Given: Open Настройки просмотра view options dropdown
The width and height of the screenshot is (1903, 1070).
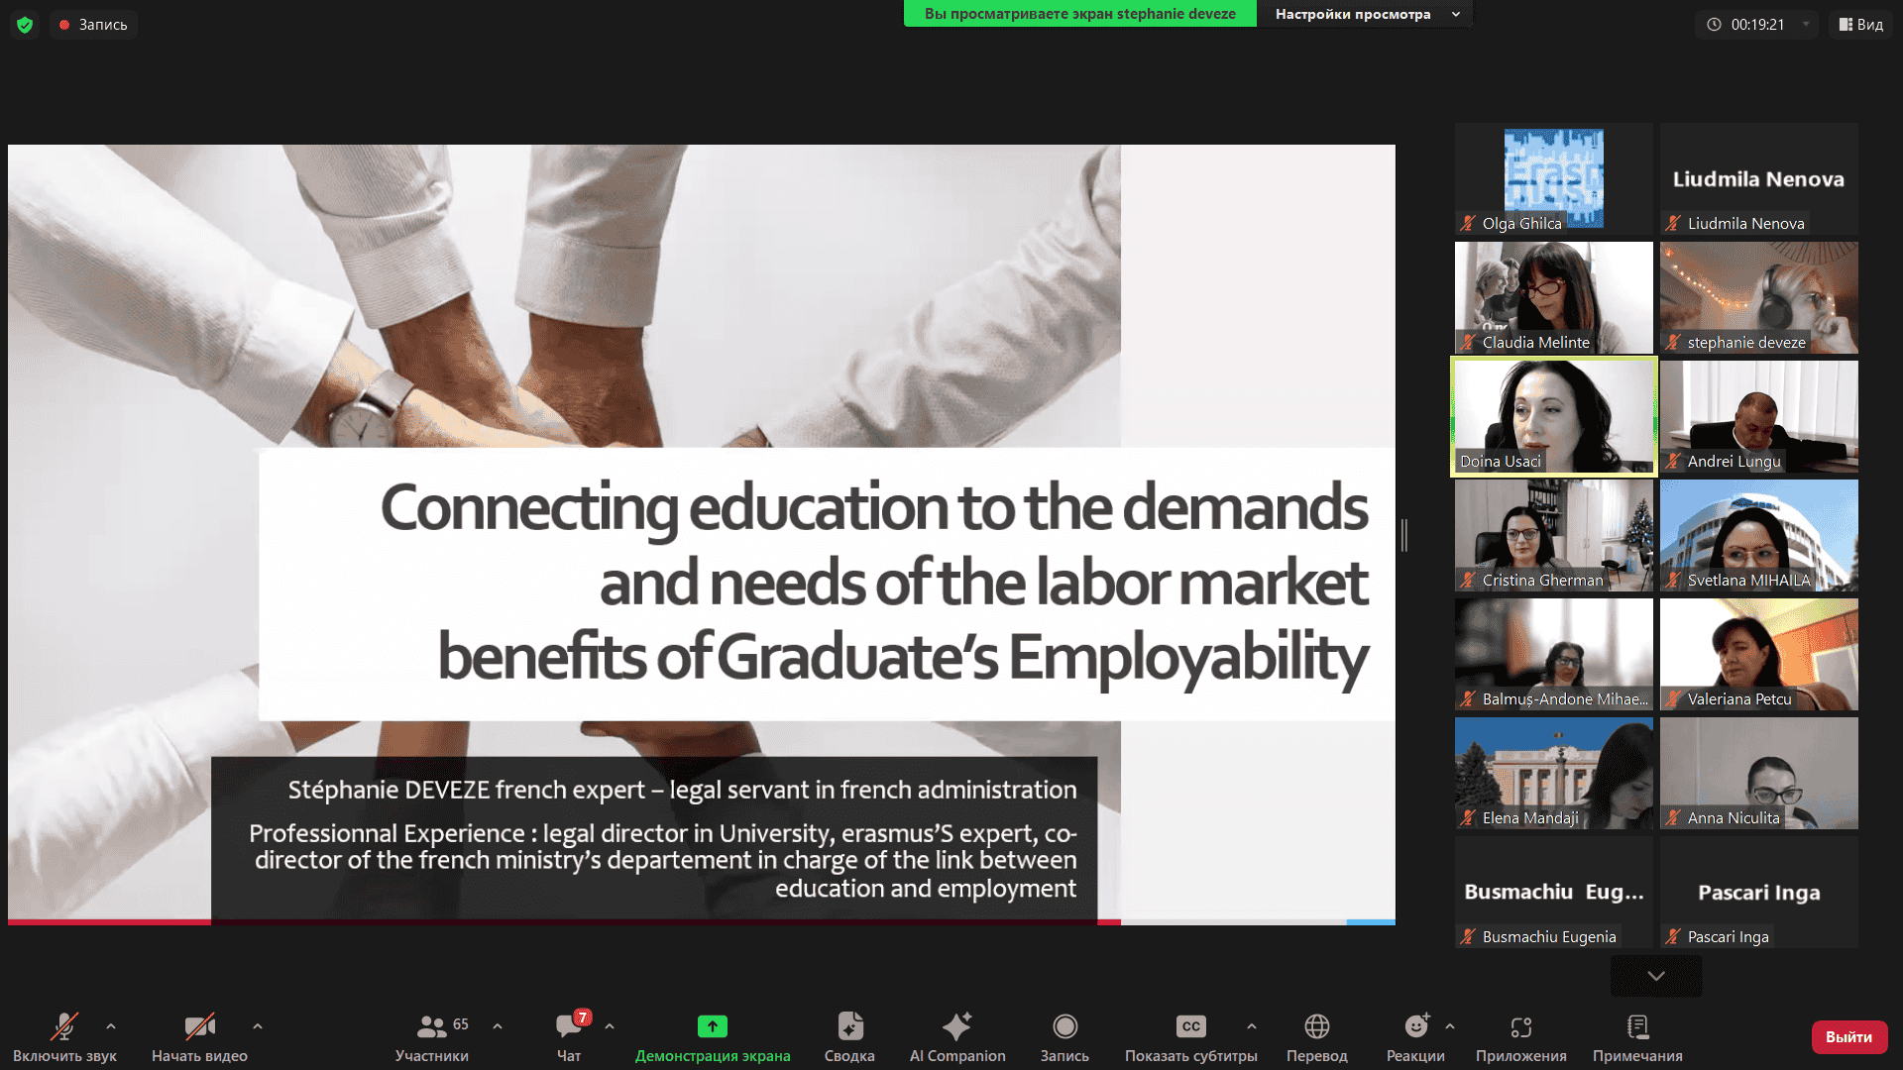Looking at the screenshot, I should click(1365, 14).
